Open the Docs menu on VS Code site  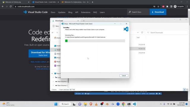[53, 12]
